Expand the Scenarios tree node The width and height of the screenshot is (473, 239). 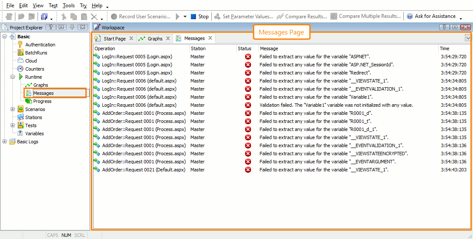pos(13,109)
